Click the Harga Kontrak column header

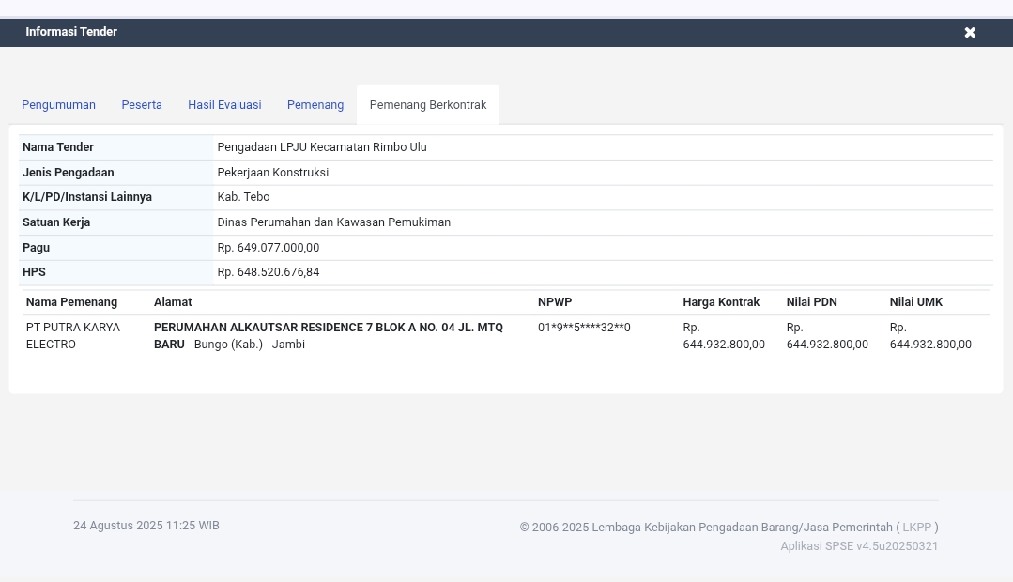[x=721, y=301]
